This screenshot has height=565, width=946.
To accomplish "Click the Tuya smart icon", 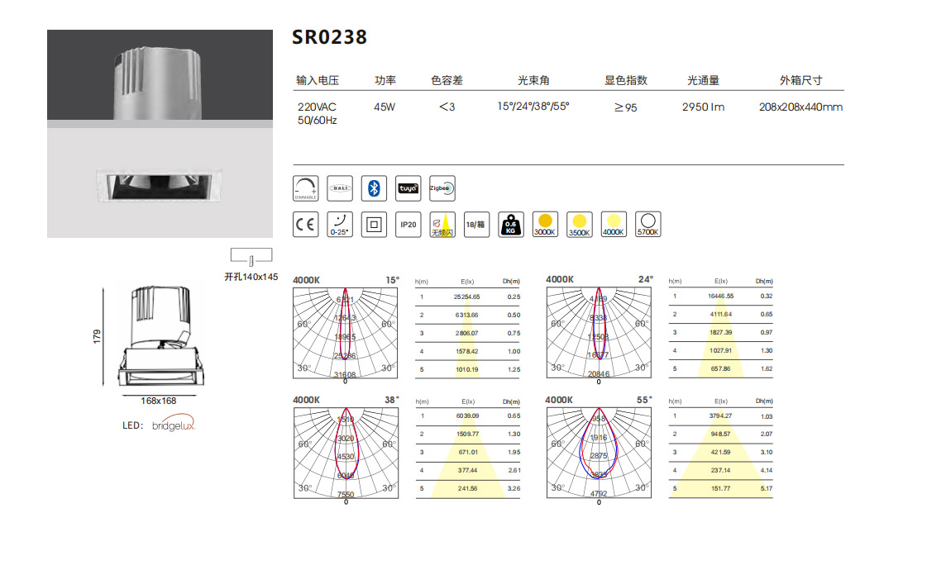I will [408, 188].
